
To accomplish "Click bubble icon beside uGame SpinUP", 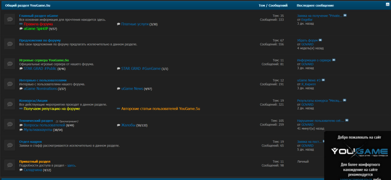I will coord(21,29).
